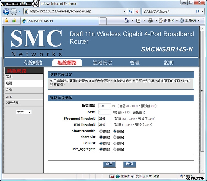Screen dimensions: 207x181
Task: Enable Short Preamble with 開啟 radio
Action: [101, 131]
